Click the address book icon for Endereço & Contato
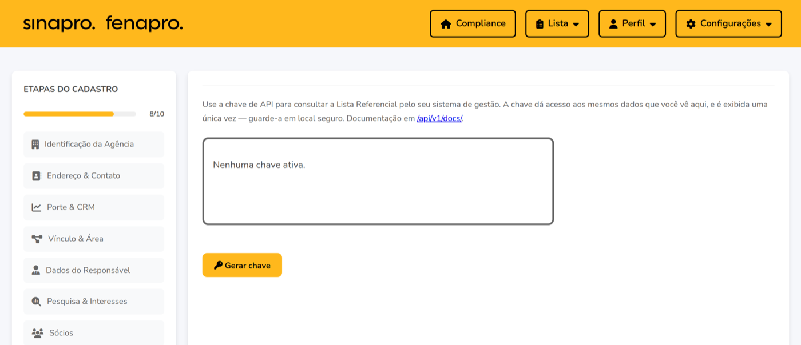The width and height of the screenshot is (801, 345). [37, 176]
